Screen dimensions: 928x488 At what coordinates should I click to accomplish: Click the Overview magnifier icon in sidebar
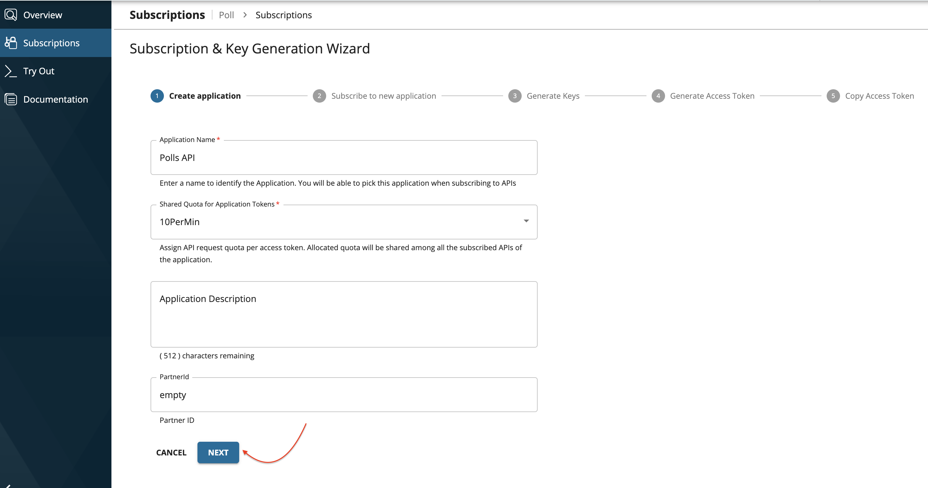[x=11, y=15]
